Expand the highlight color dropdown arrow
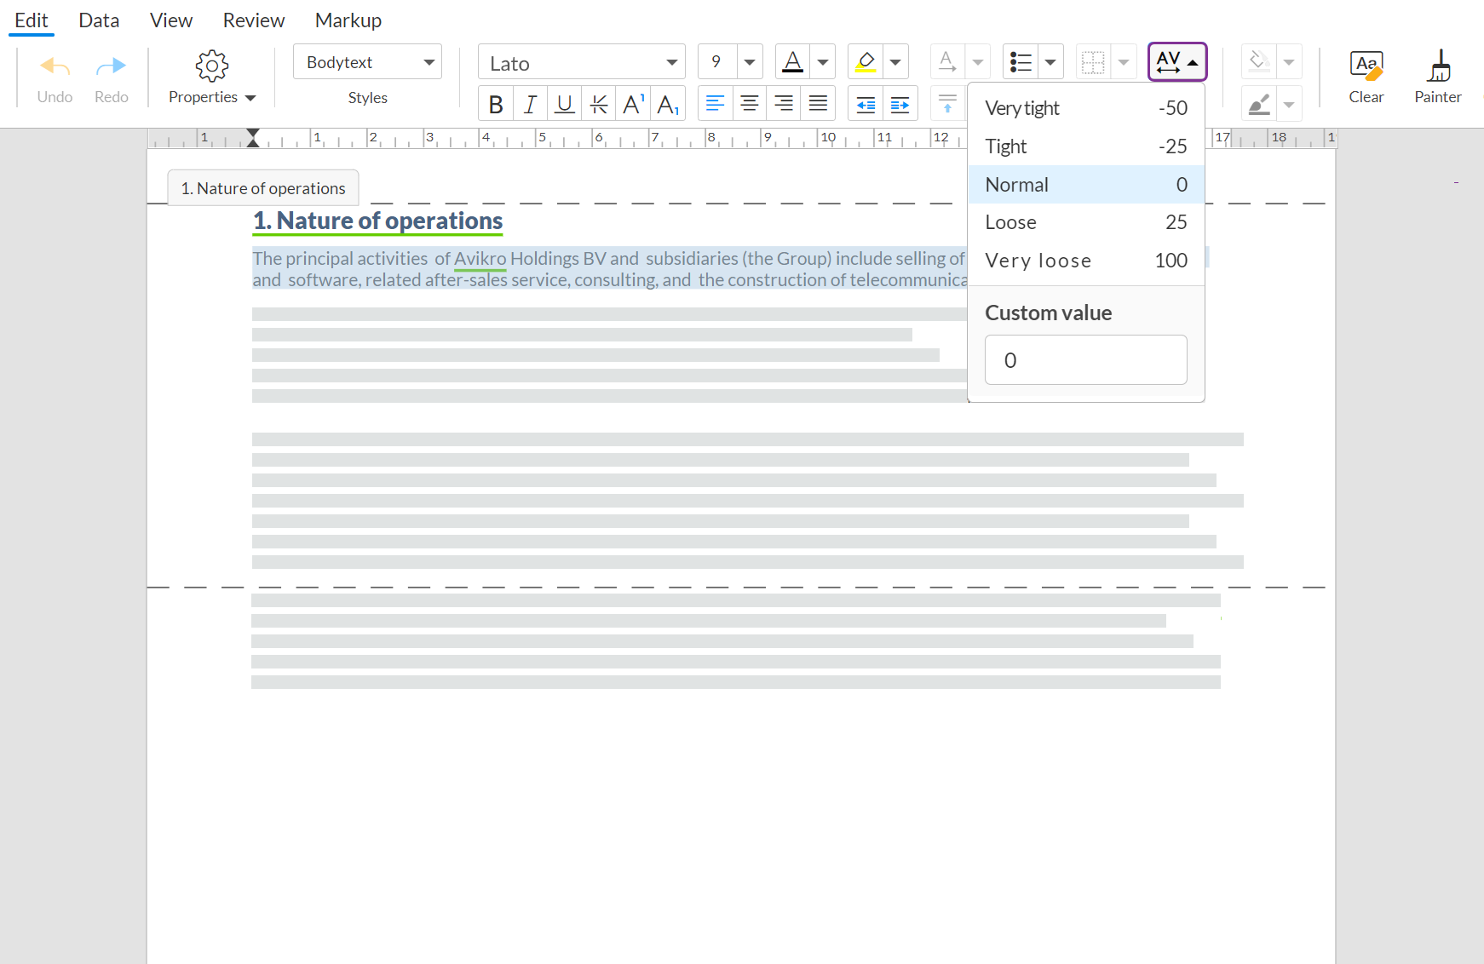The image size is (1484, 964). [895, 61]
